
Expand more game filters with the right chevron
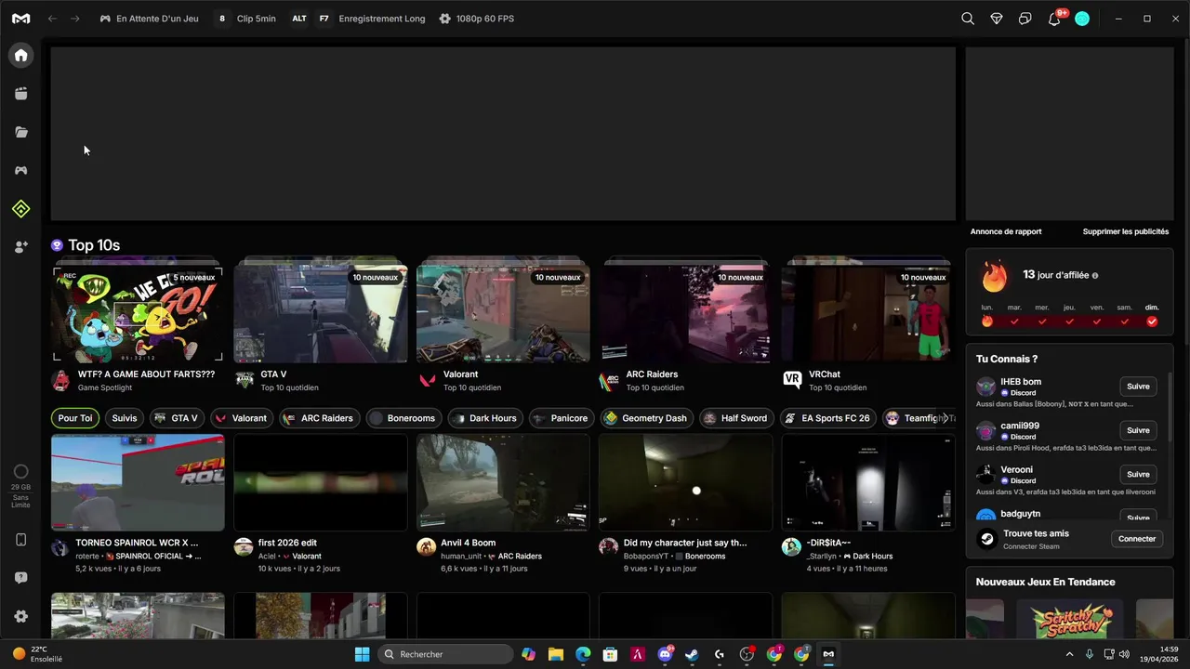coord(945,418)
